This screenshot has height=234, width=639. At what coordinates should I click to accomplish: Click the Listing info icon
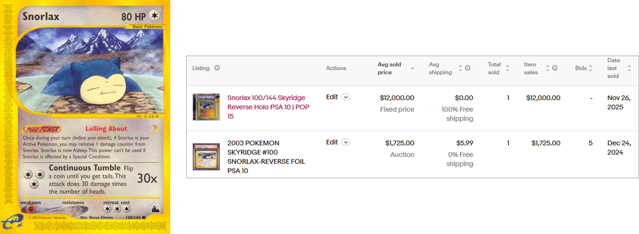coord(217,68)
